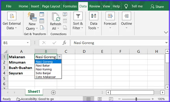170x102 pixels.
Task: Click the Refresh All icon
Action: (x=56, y=17)
